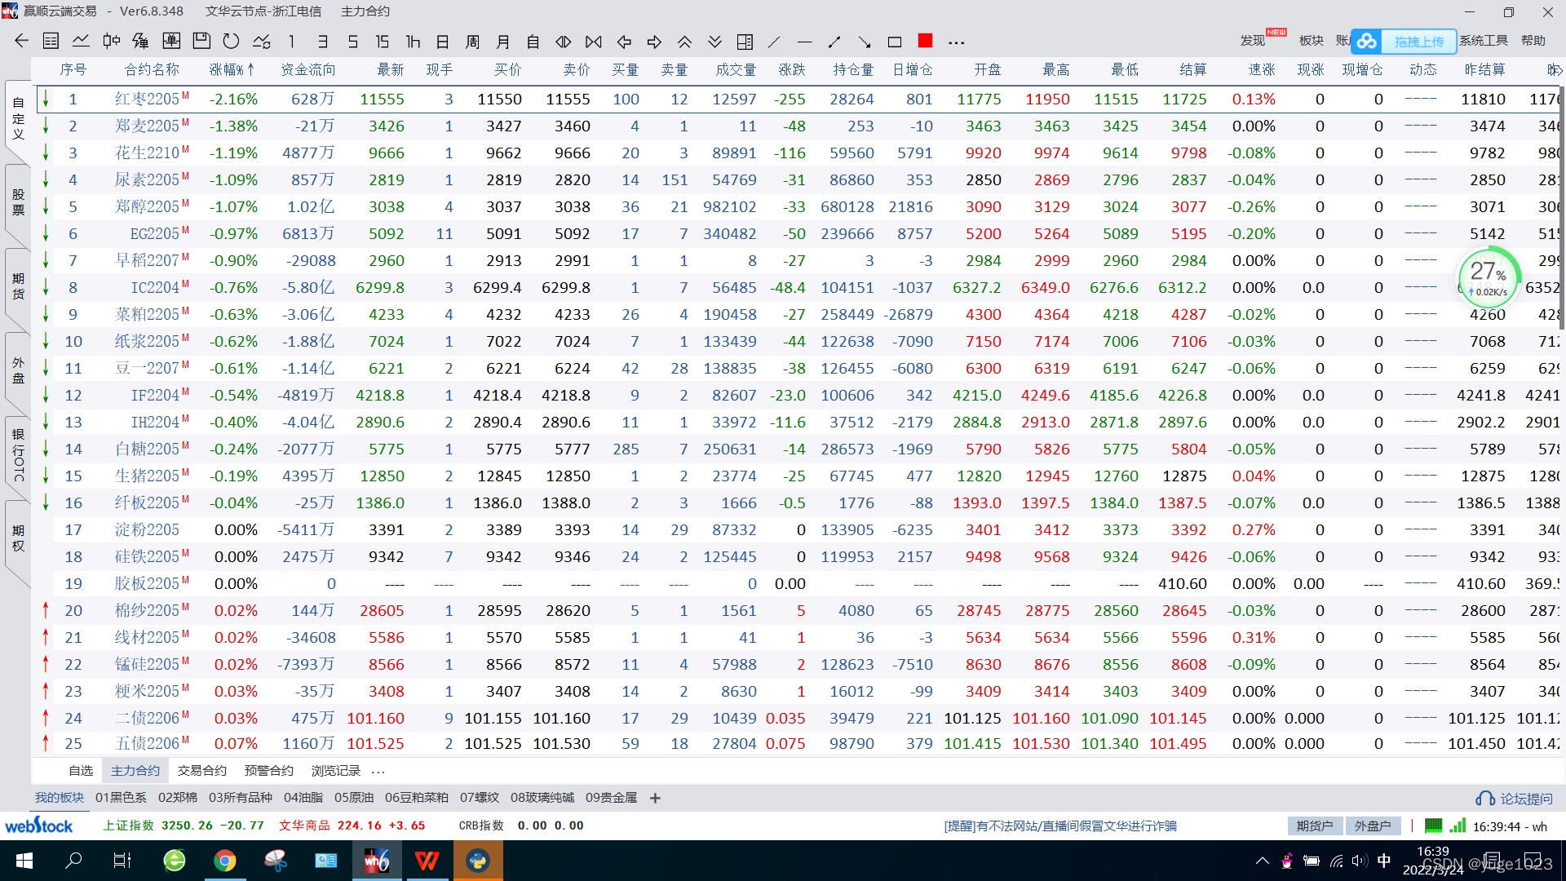
Task: Click the 算 calculation tool icon
Action: [141, 41]
